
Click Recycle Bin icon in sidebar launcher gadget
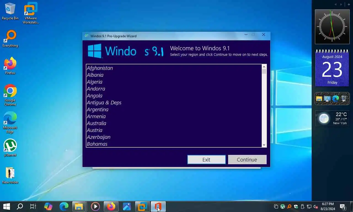point(344,99)
